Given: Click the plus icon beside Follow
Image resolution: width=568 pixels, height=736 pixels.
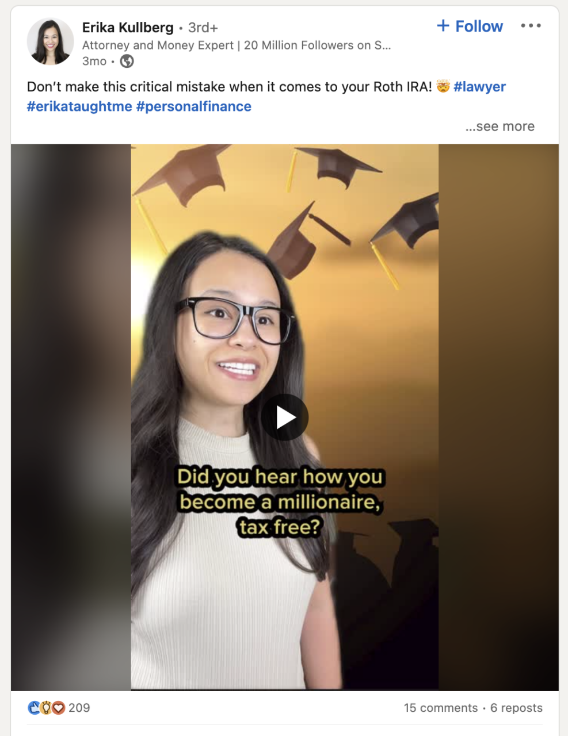Looking at the screenshot, I should coord(443,26).
